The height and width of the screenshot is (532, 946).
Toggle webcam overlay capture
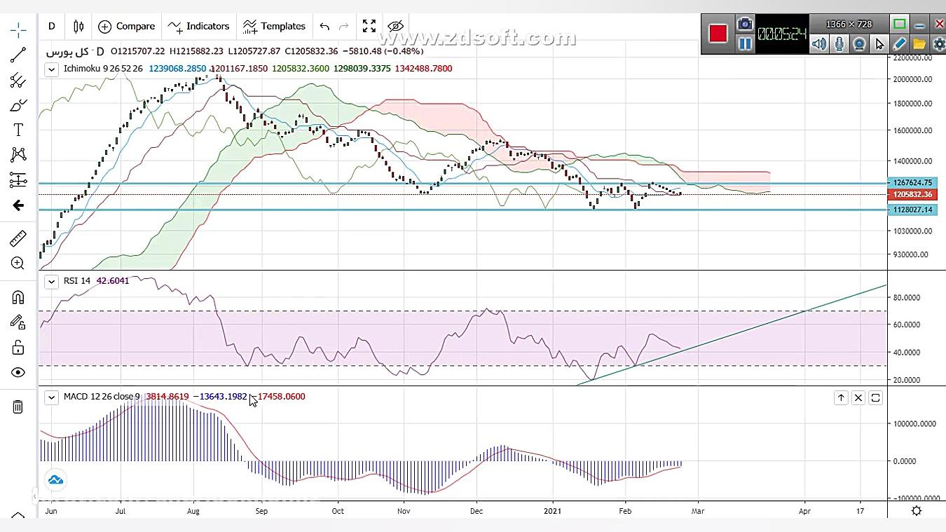tap(859, 44)
